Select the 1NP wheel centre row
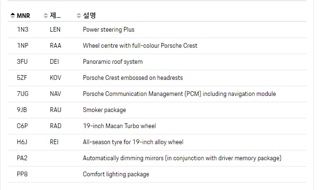 pos(157,45)
